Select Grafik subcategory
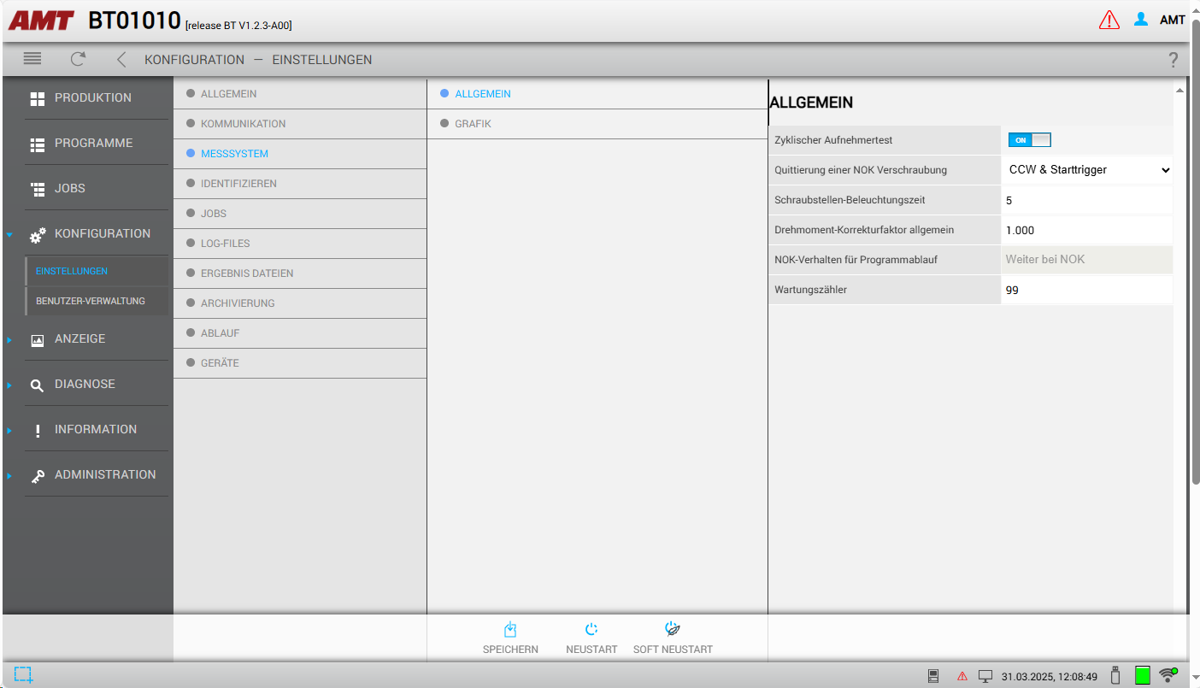This screenshot has width=1200, height=688. [597, 124]
